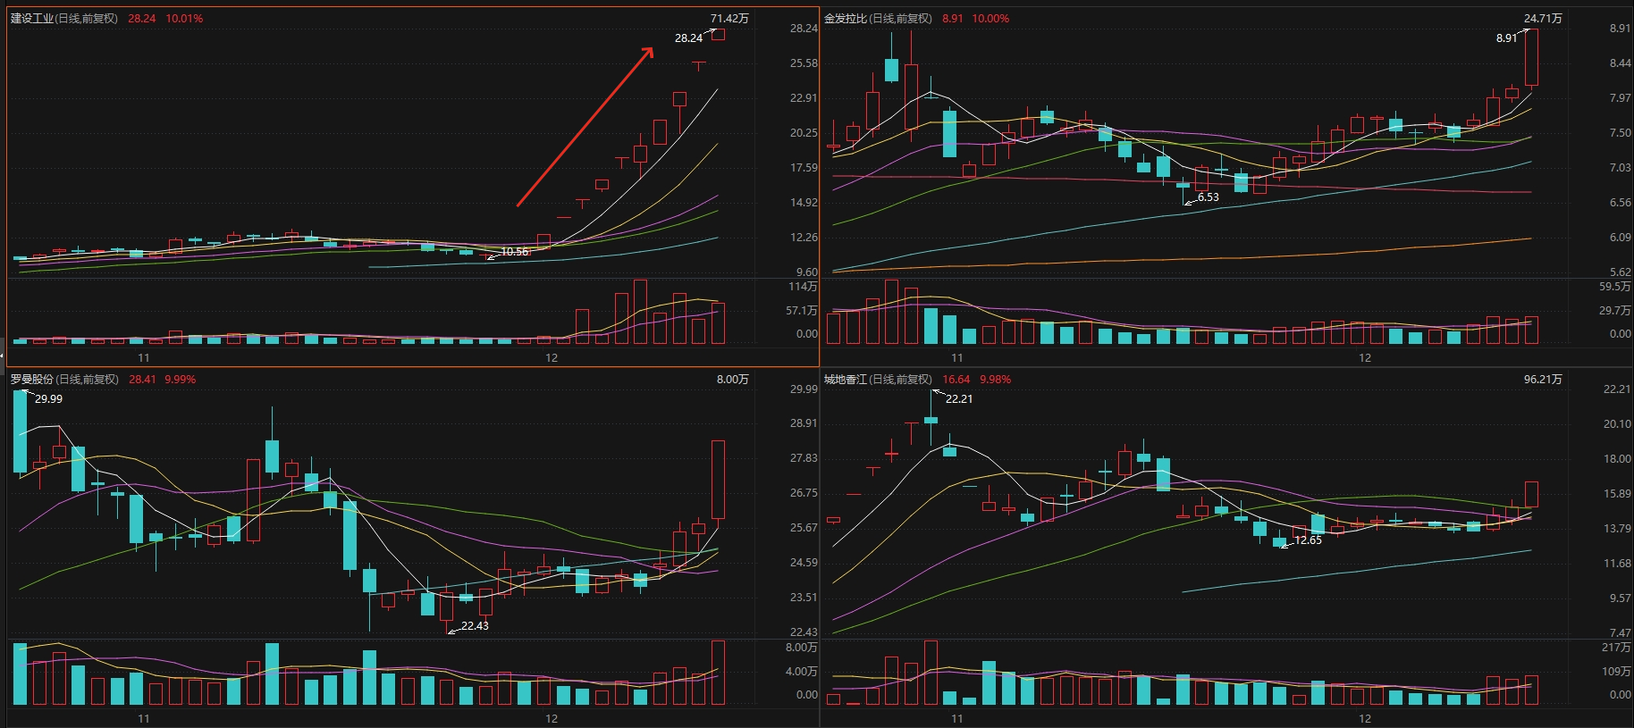The image size is (1634, 728).
Task: Click the 109万 volume axis label
Action: [x=1616, y=671]
